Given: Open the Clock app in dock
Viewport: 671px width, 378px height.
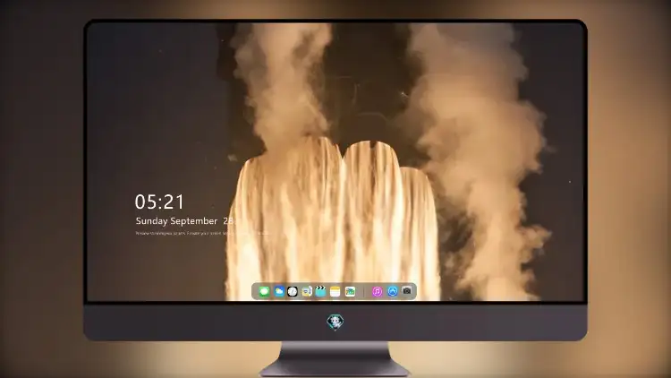Looking at the screenshot, I should pyautogui.click(x=293, y=291).
